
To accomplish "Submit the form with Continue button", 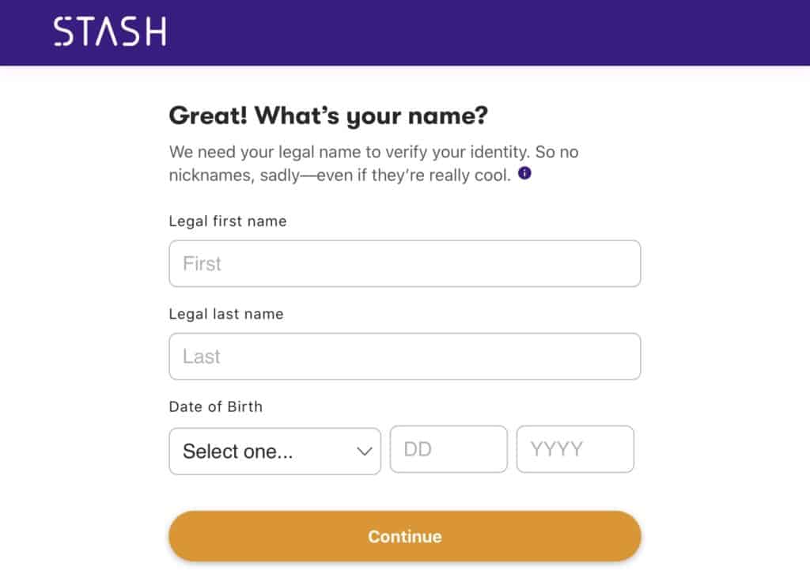I will (x=404, y=536).
